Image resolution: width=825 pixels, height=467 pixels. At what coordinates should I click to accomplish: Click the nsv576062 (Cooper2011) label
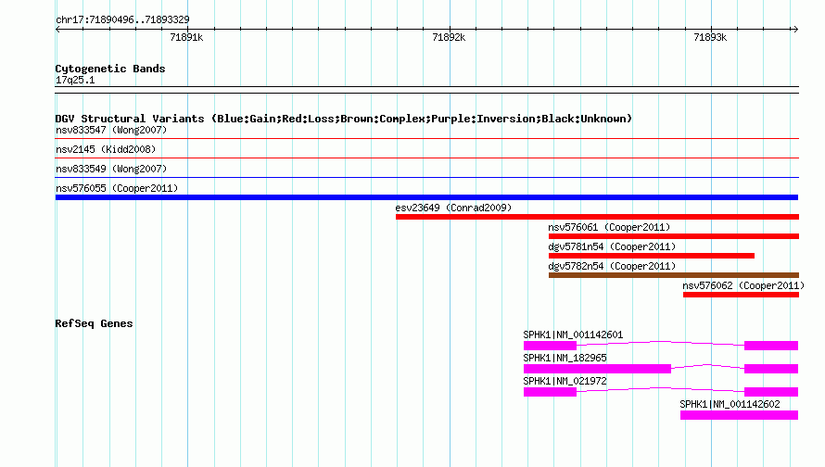[743, 285]
